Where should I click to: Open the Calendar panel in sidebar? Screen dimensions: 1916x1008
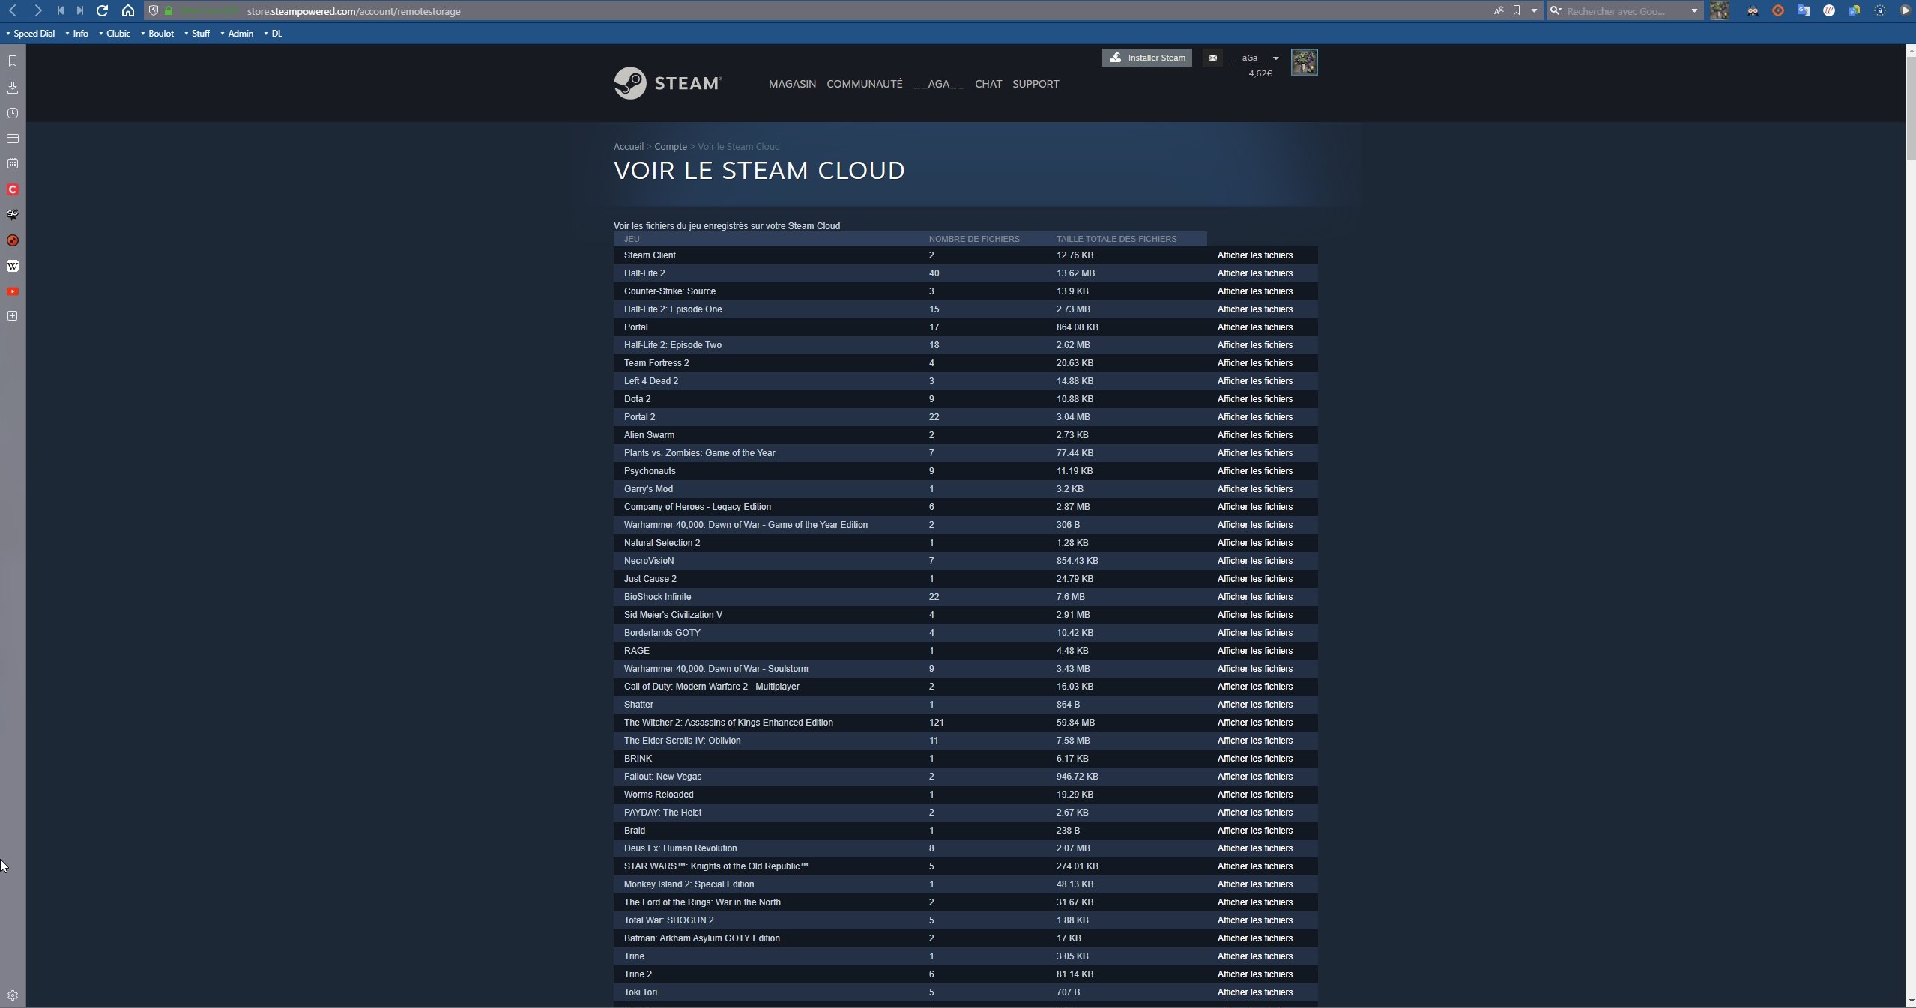(13, 163)
